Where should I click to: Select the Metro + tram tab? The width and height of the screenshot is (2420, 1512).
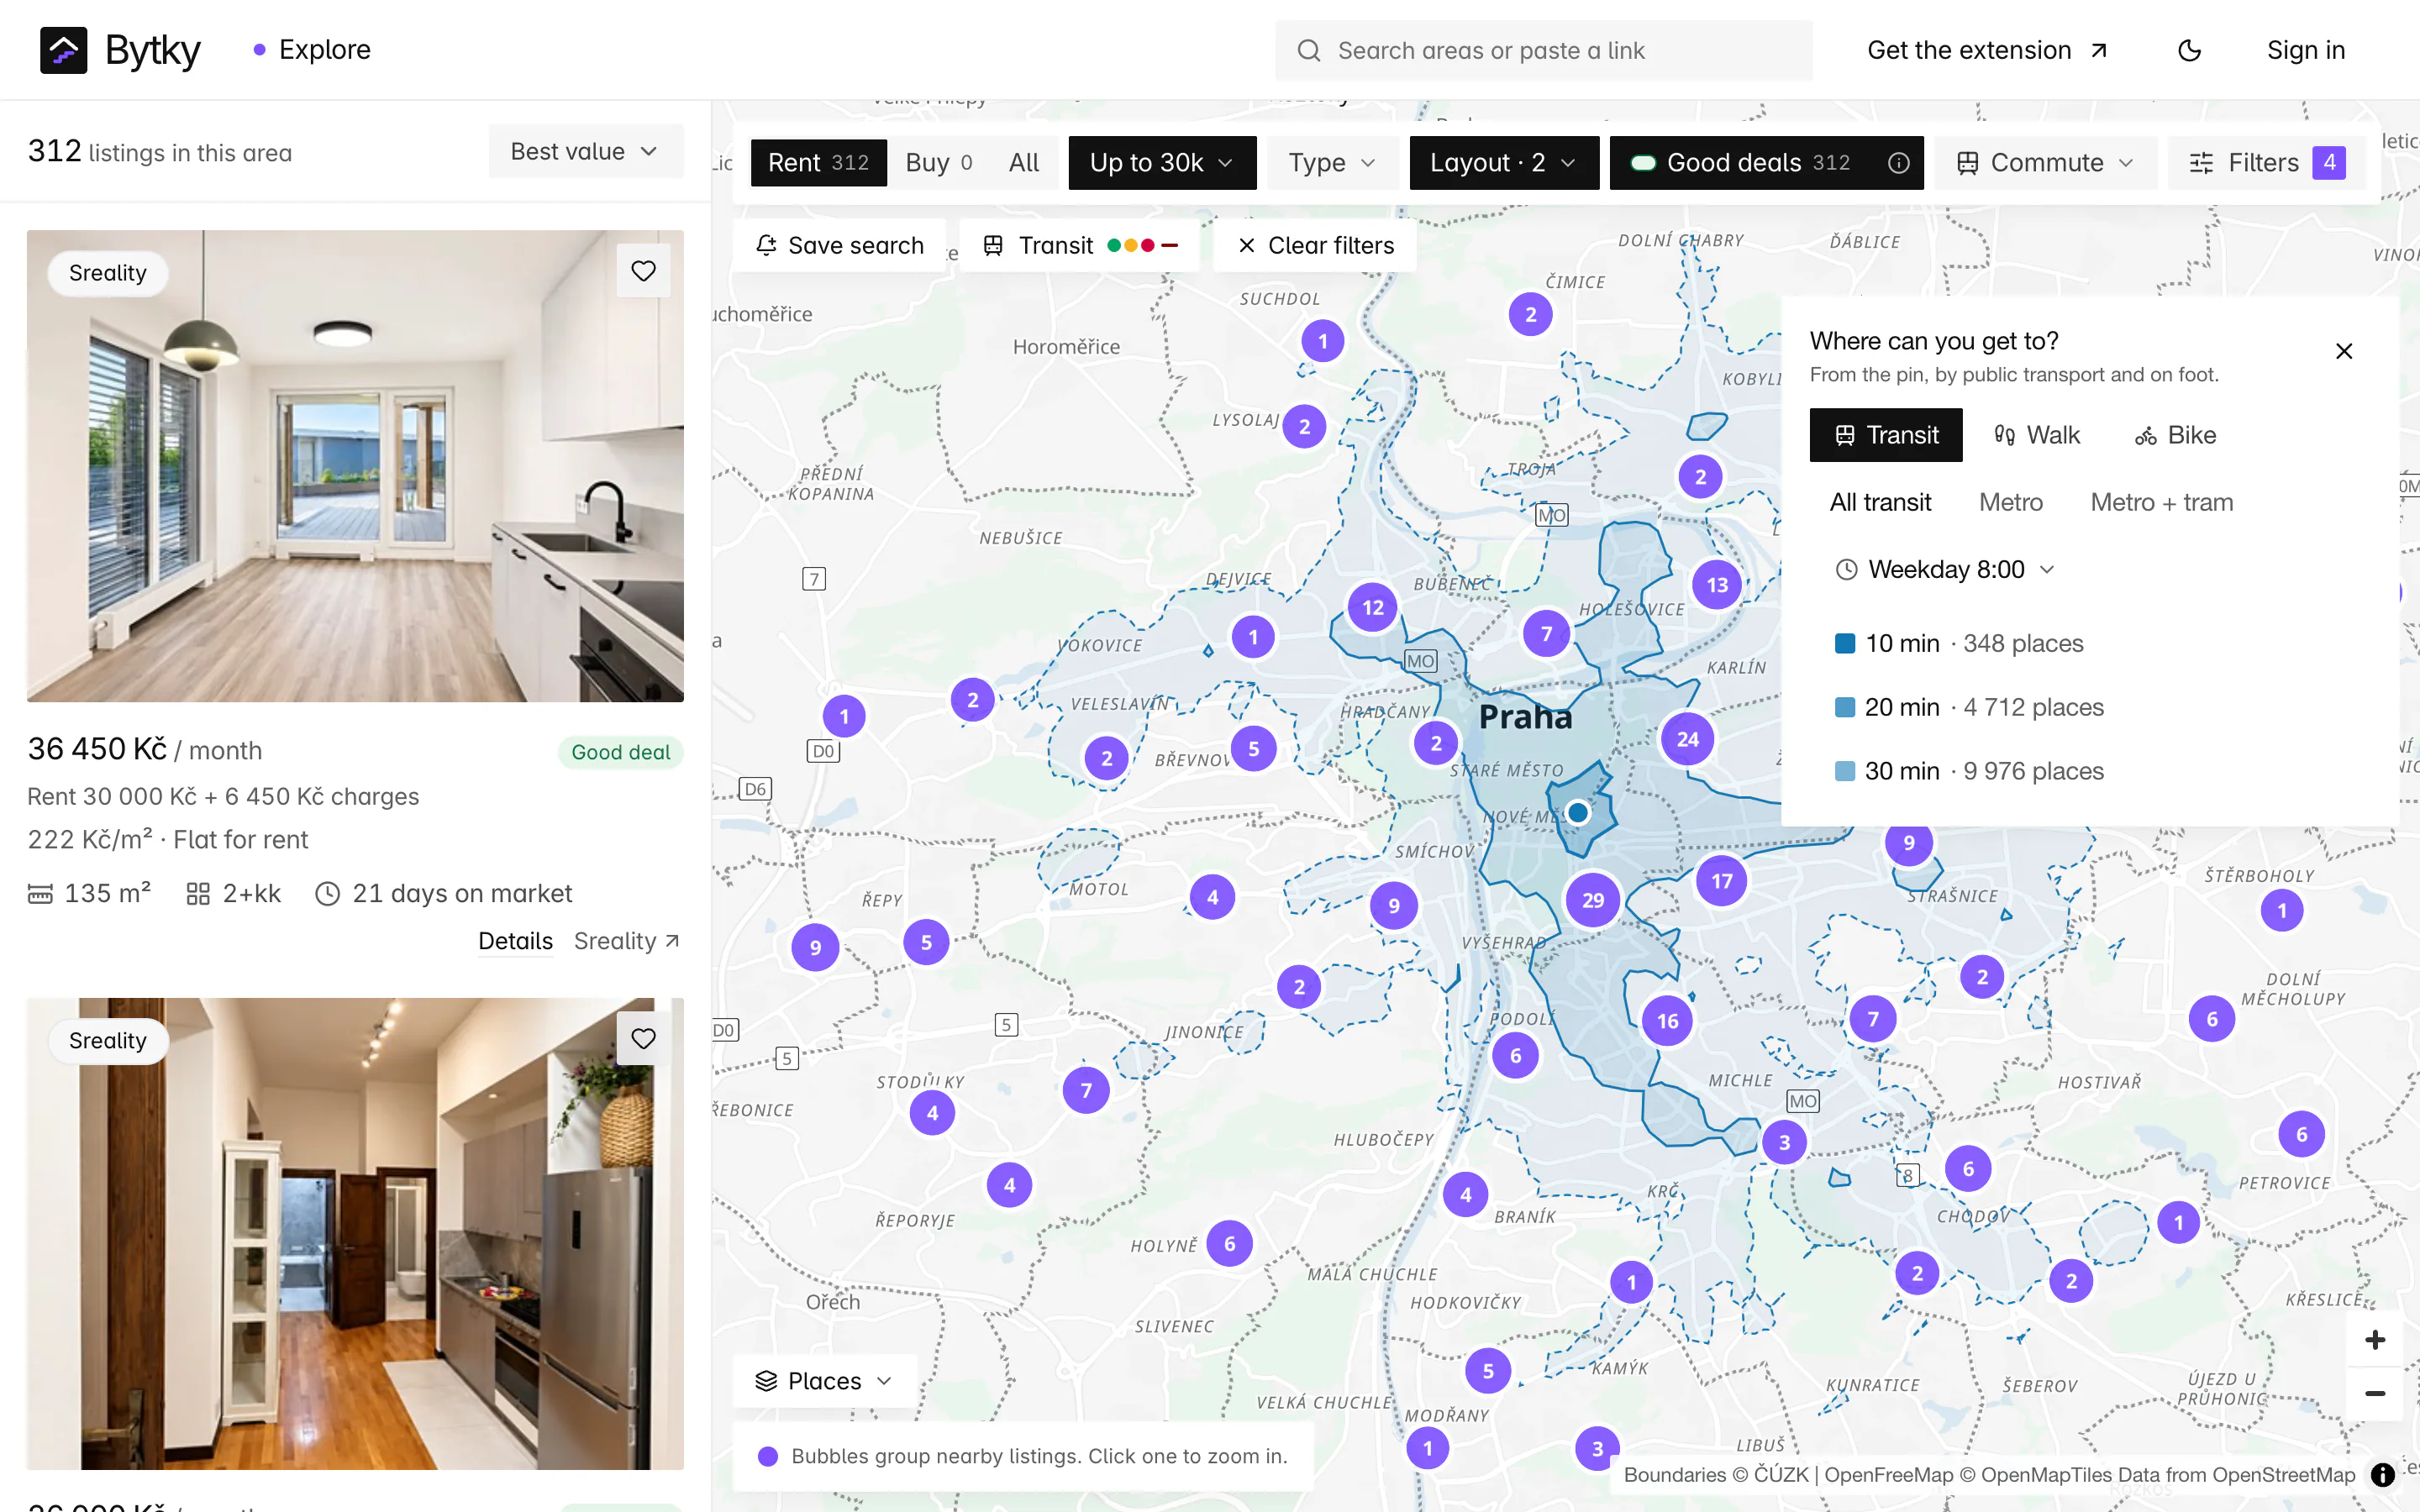click(2161, 502)
